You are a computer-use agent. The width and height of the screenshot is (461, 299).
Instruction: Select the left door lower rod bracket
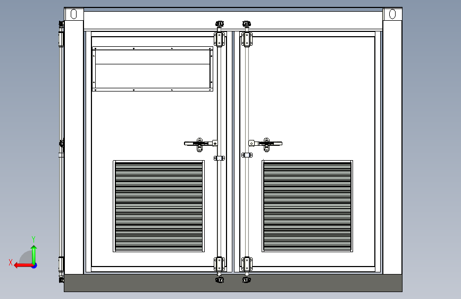click(219, 264)
